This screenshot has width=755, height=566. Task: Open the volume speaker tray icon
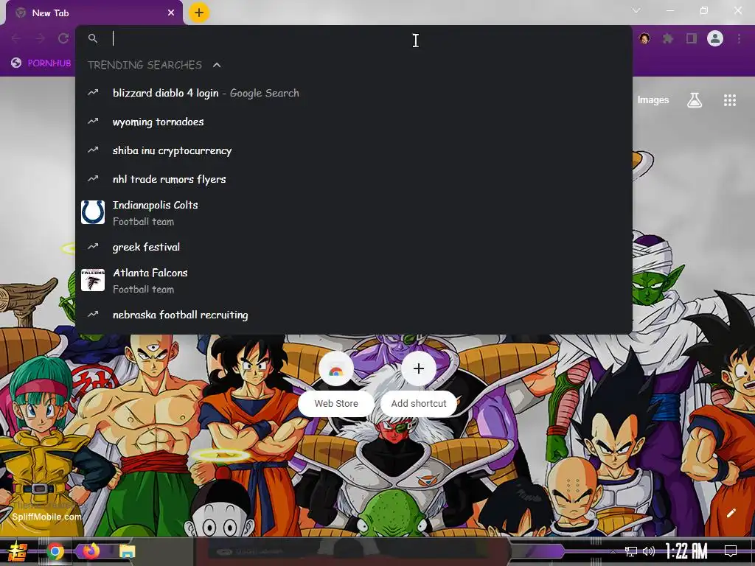[x=649, y=551]
